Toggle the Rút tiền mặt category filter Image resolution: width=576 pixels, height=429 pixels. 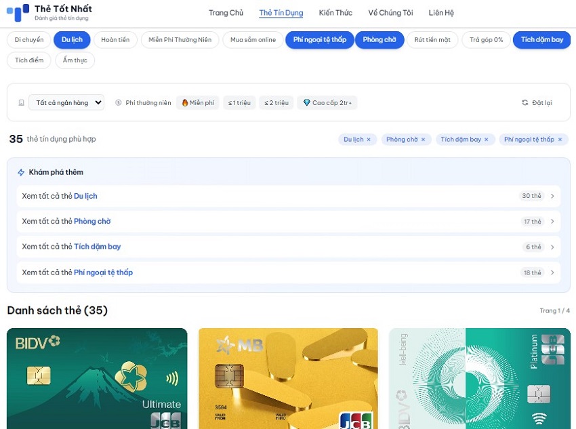coord(434,40)
